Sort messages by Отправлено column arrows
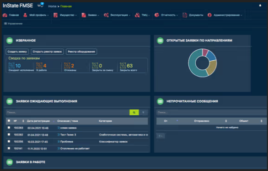This screenshot has width=268, height=171. point(226,121)
